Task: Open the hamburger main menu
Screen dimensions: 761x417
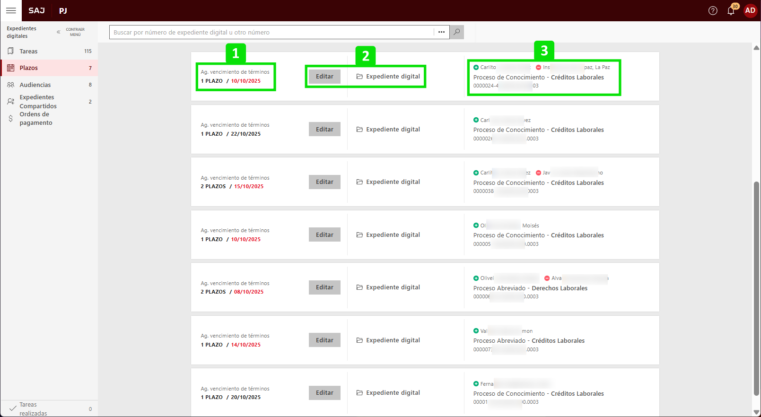Action: coord(11,10)
